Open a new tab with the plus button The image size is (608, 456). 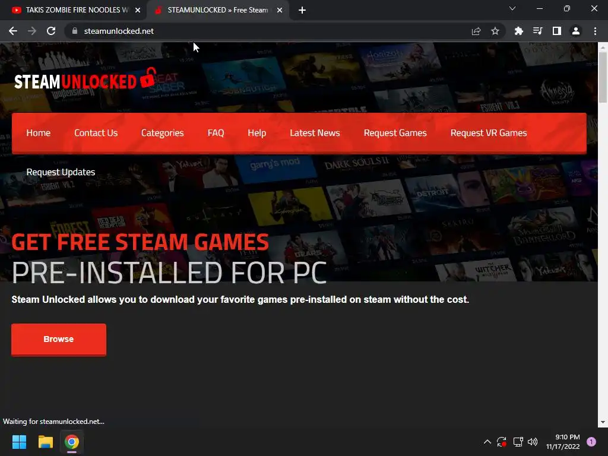point(302,10)
